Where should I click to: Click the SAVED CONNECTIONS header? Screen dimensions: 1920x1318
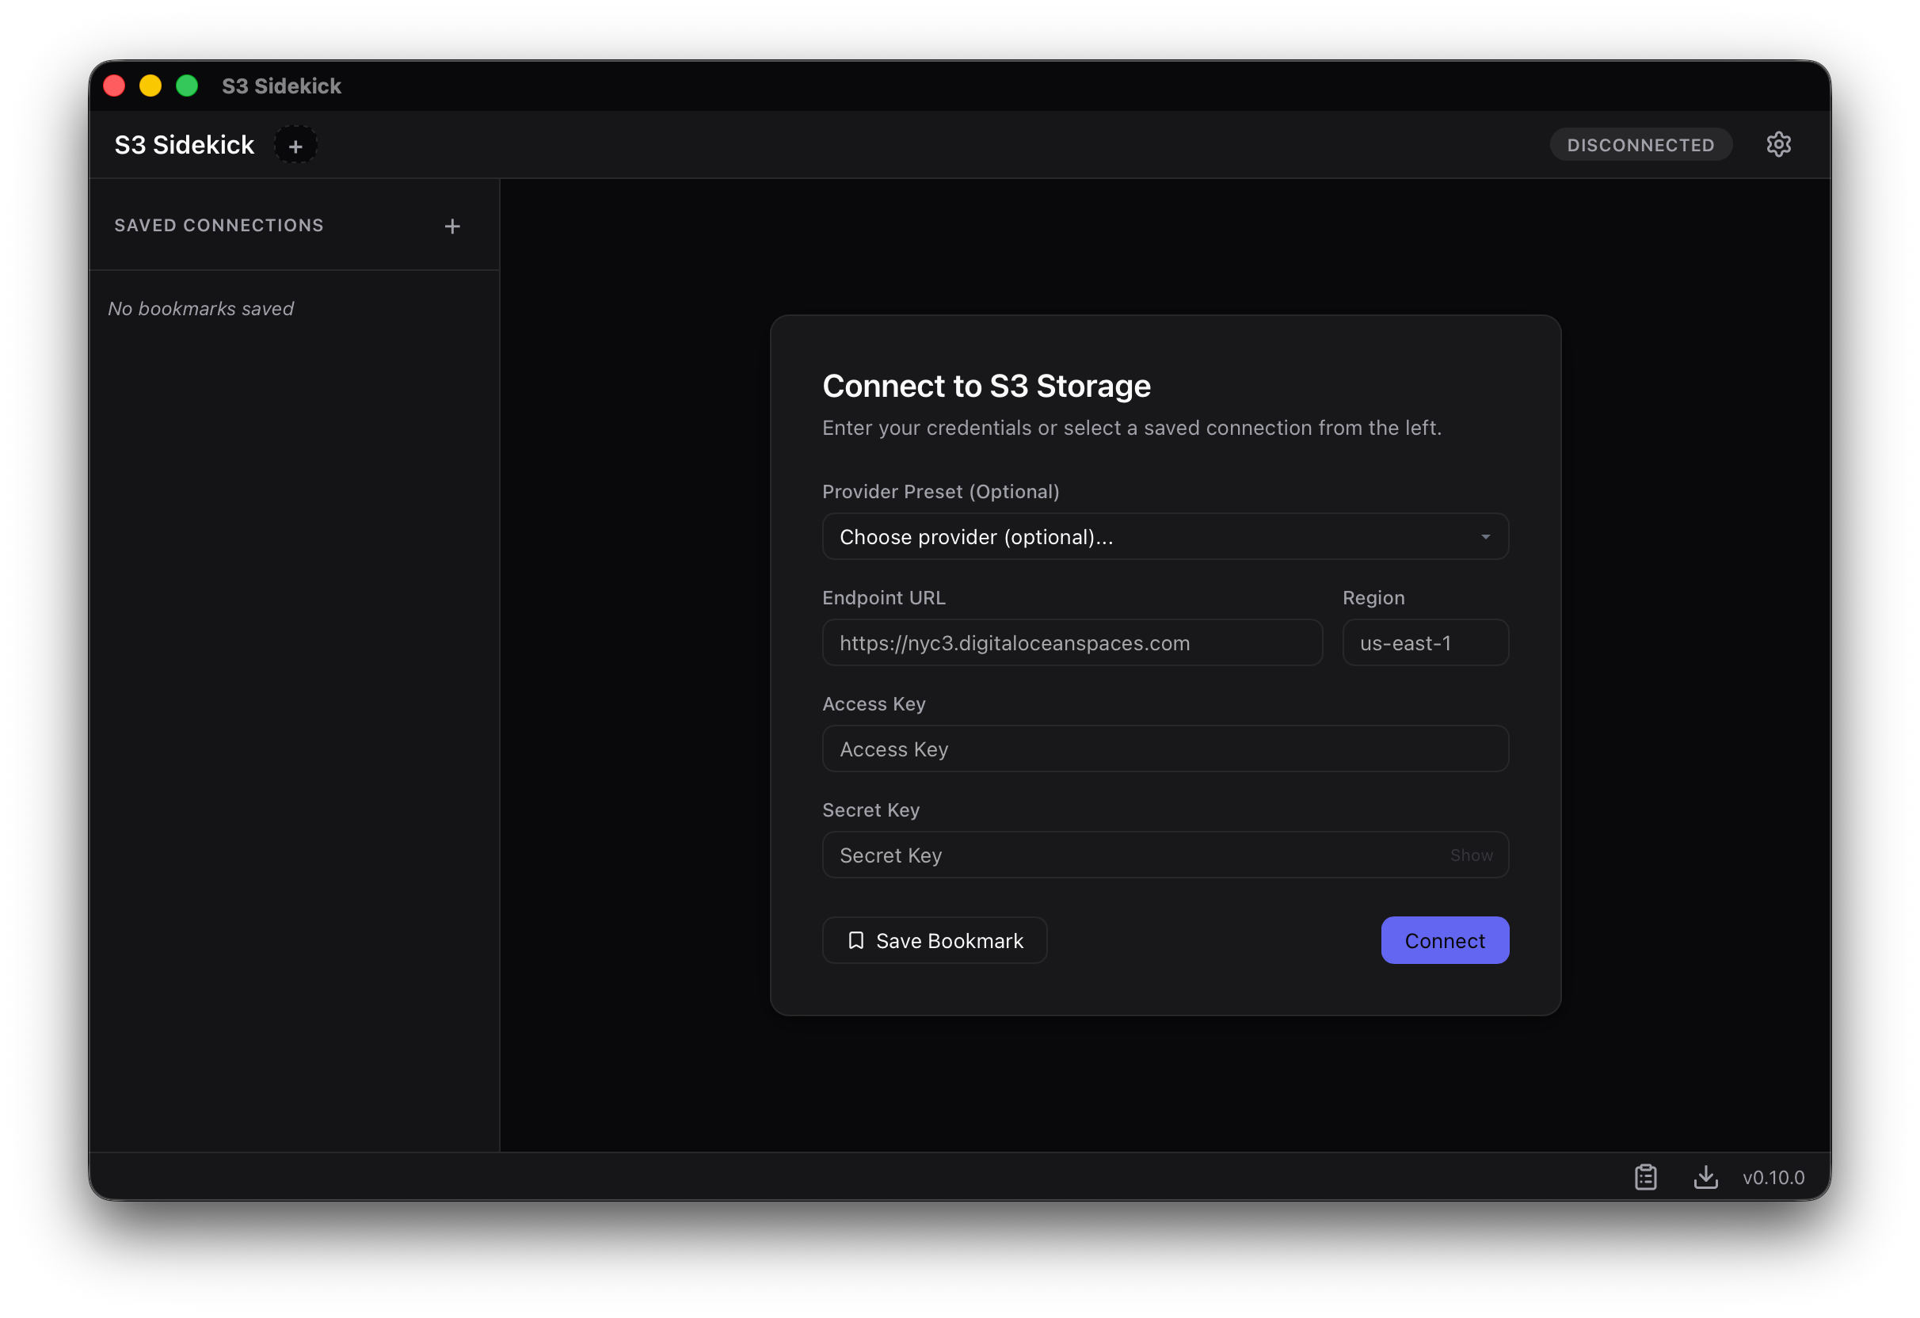[x=219, y=225]
